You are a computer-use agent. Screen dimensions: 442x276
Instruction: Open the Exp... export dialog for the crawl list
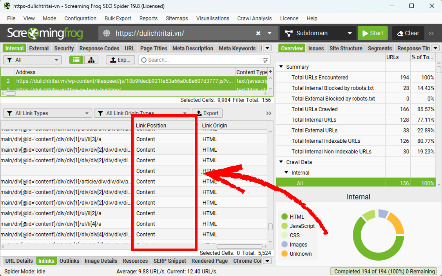120,59
